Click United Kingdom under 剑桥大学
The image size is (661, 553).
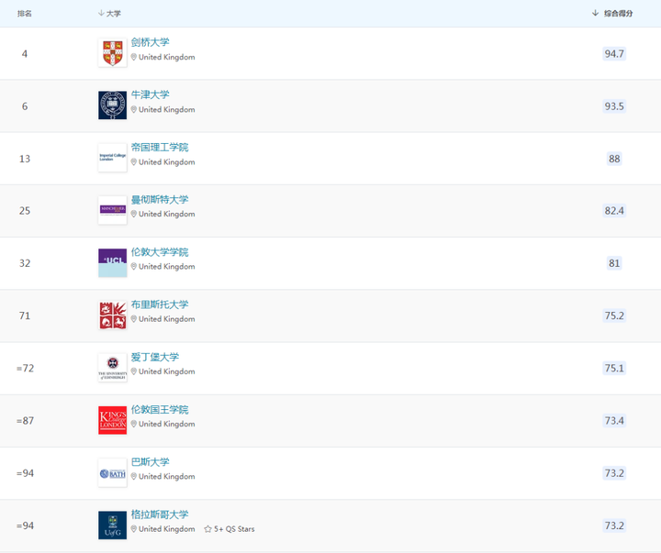pos(166,57)
